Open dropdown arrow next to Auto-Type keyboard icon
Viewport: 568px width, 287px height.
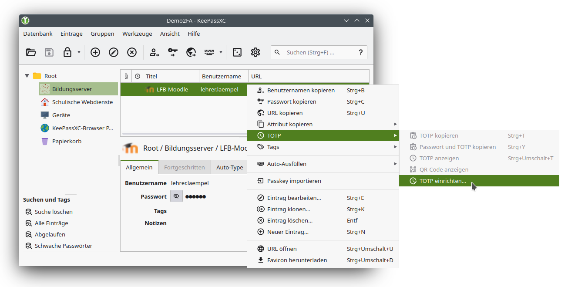[221, 52]
